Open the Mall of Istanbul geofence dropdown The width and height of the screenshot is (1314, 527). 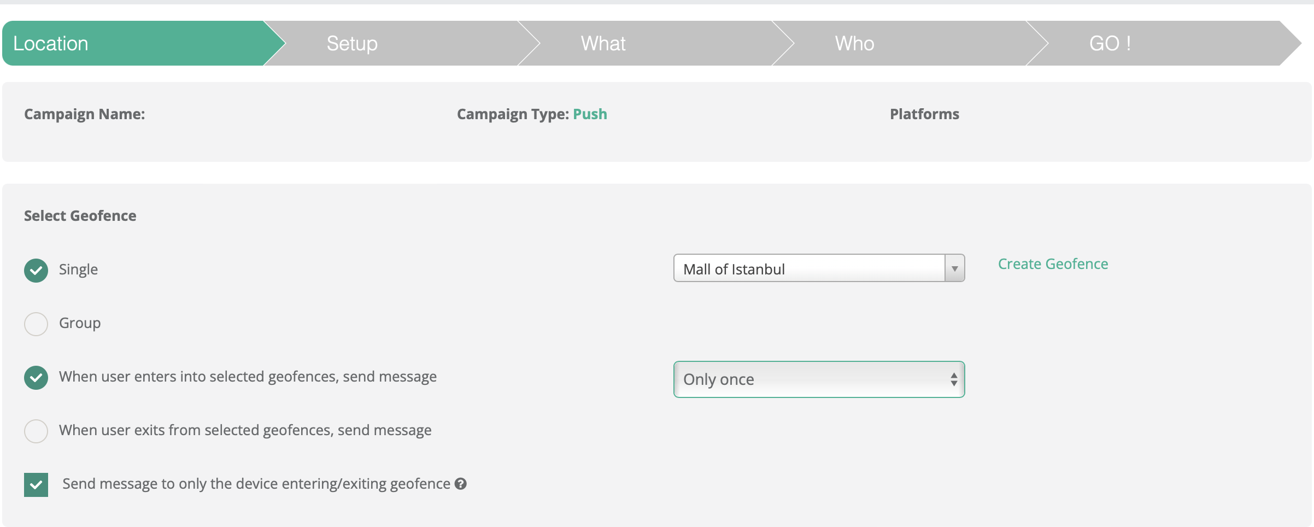(x=809, y=268)
